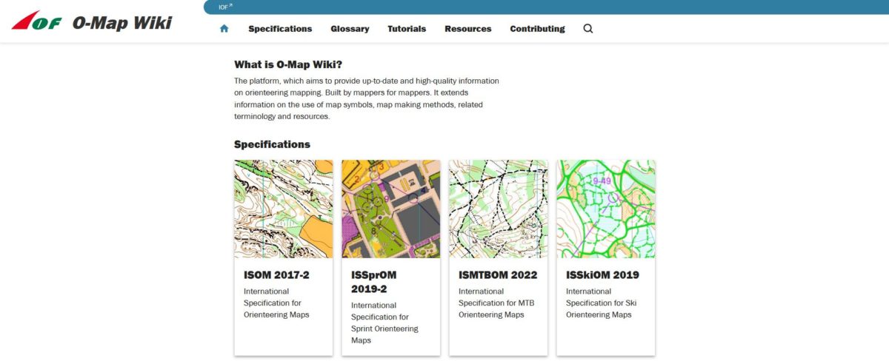Click the ISMTBOM 2022 card title
The width and height of the screenshot is (889, 364).
[x=498, y=274]
